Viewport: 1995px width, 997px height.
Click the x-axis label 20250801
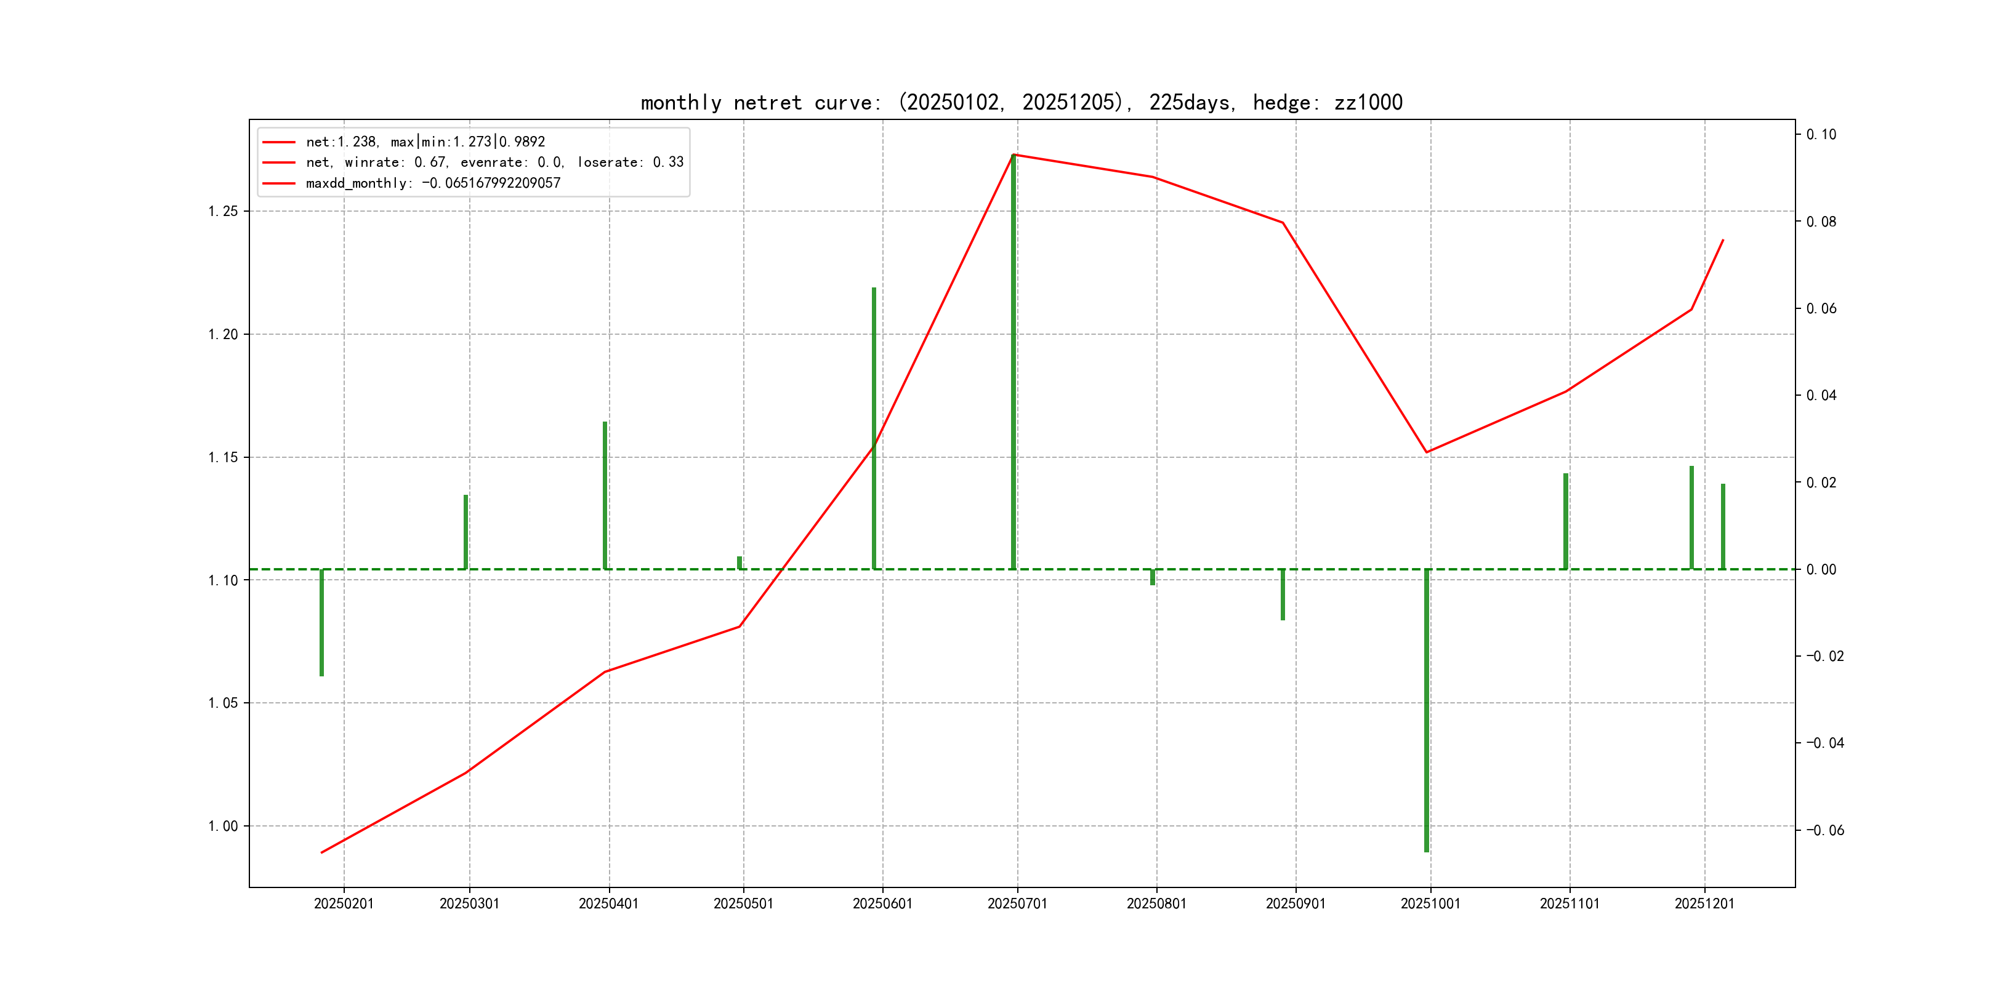(x=1156, y=904)
